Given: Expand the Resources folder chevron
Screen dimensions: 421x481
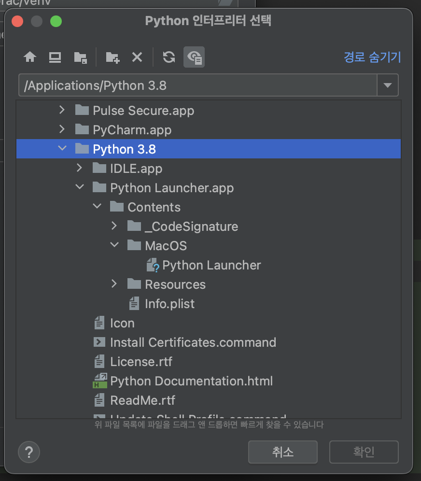Looking at the screenshot, I should pos(114,284).
